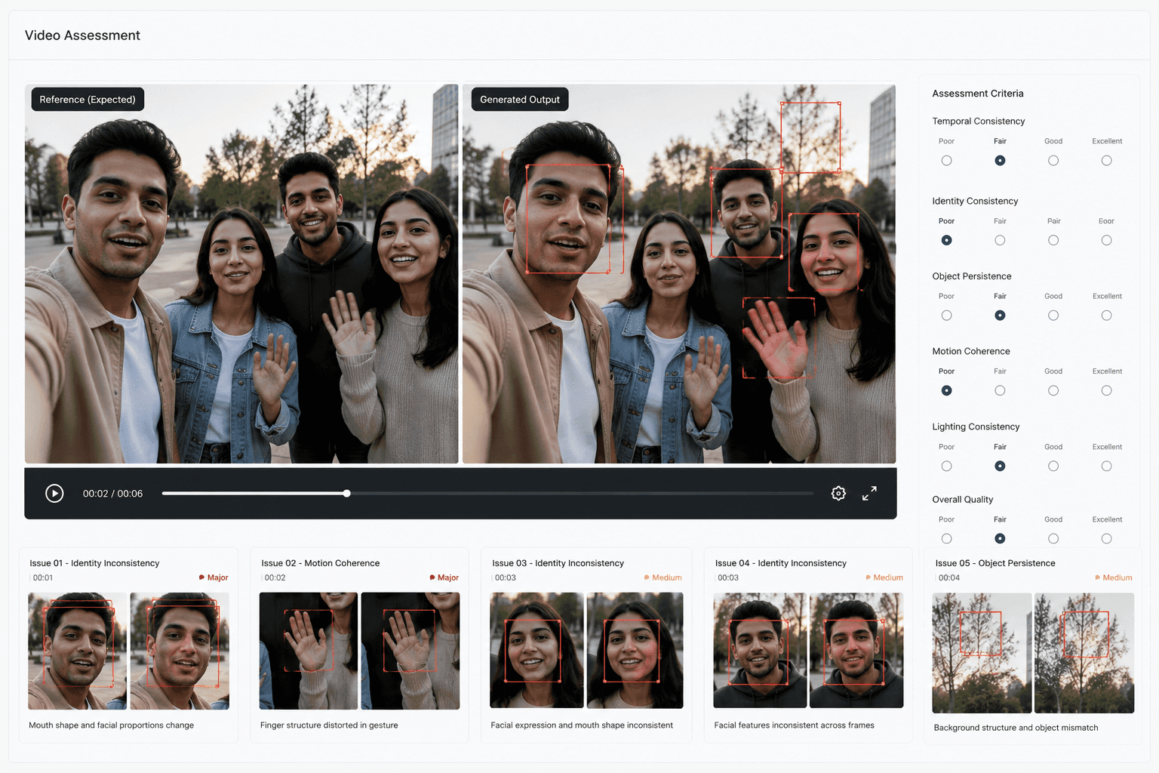Click the "Issue 02 - Motion Coherence" title

pos(321,563)
